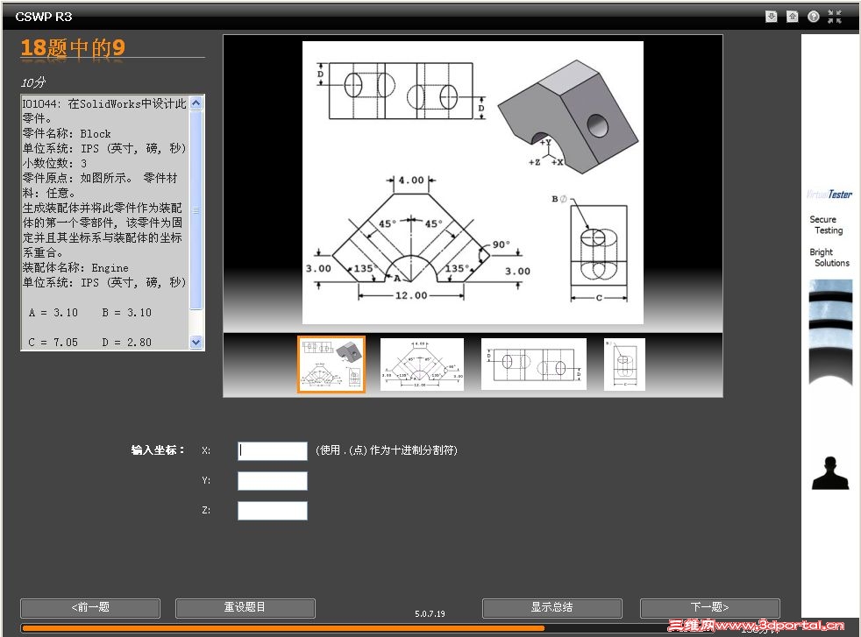
Task: Click the '装配体名称: Engine' line
Action: [x=75, y=268]
